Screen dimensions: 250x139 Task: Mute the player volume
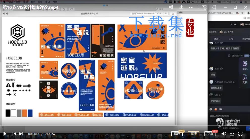(x=224, y=134)
